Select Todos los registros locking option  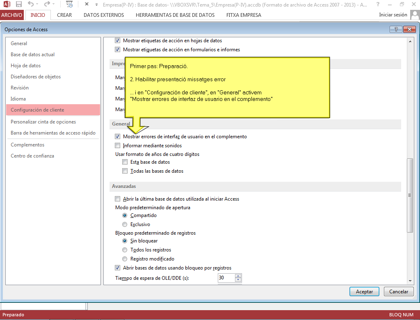coord(125,250)
